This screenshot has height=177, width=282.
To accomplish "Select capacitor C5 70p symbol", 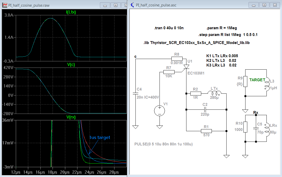I will (x=256, y=128).
